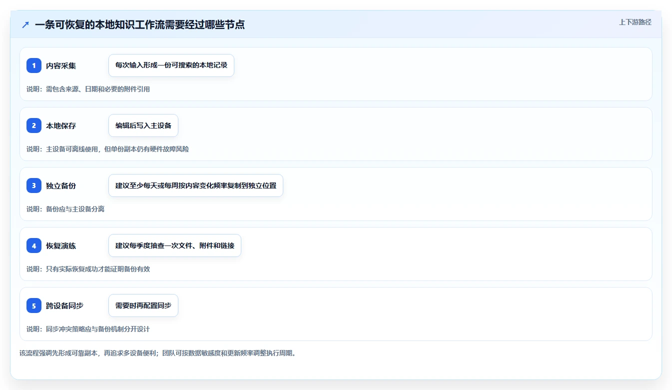Click the 本地保存 step title
Viewport: 672px width, 390px height.
click(61, 125)
